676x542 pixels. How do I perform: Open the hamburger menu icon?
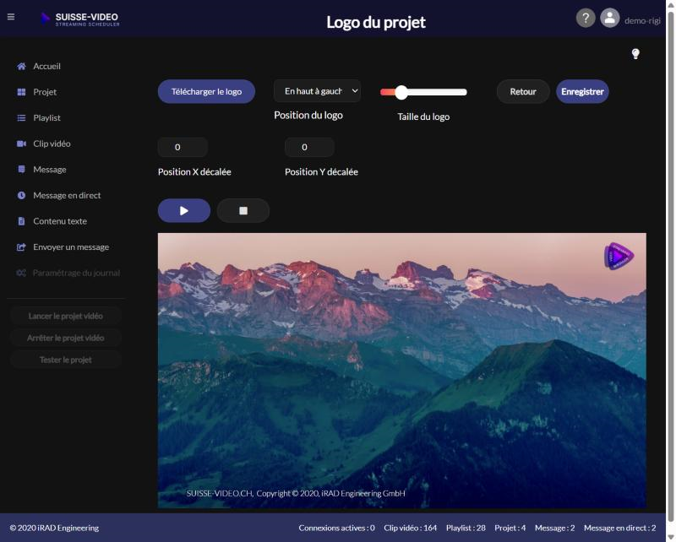11,17
